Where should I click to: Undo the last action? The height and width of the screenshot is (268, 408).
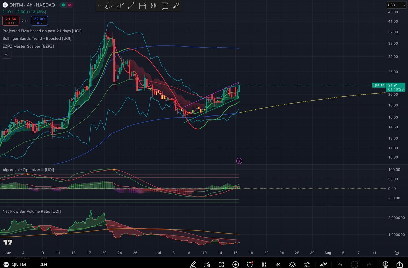[340, 264]
